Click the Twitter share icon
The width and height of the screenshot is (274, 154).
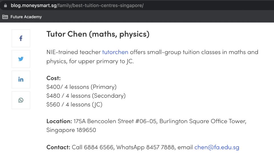pyautogui.click(x=21, y=59)
